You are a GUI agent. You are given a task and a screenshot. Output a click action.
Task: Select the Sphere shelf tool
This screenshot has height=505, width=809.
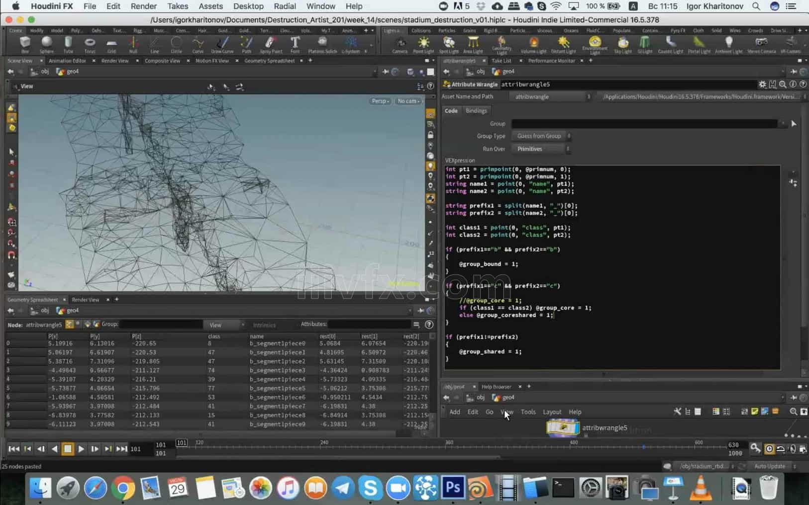point(46,44)
